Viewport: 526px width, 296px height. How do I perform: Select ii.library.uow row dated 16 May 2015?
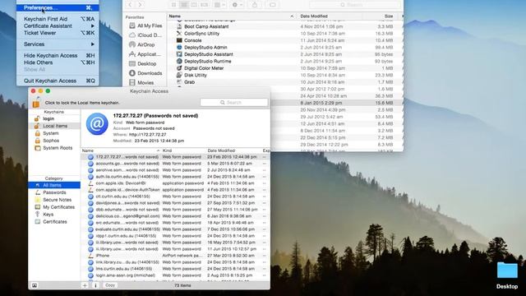[x=175, y=243]
